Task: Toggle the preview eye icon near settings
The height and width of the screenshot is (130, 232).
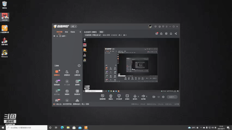Action: [158, 97]
